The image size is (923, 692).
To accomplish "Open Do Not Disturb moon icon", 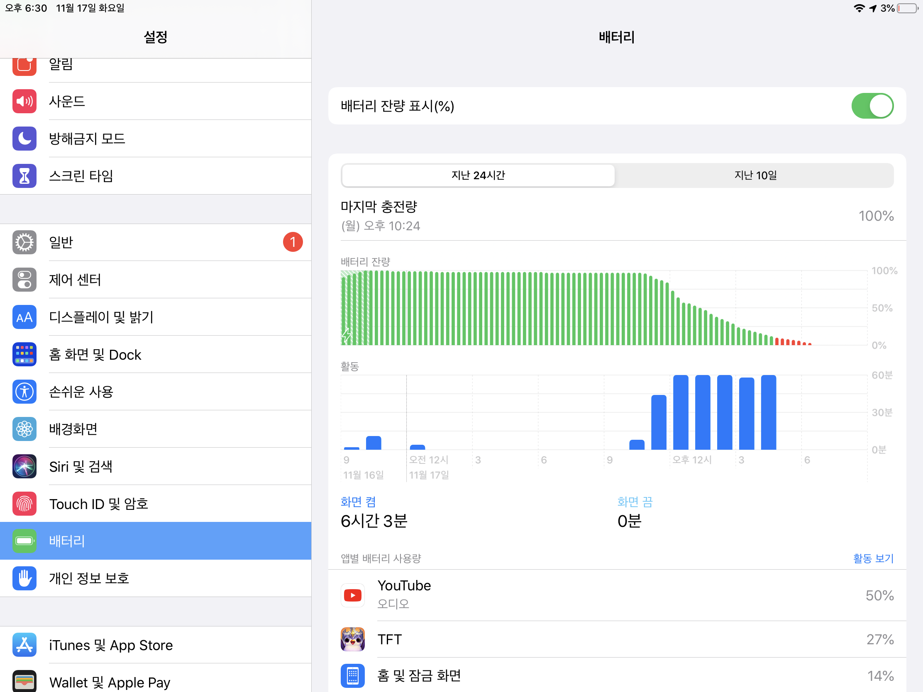I will [x=24, y=139].
